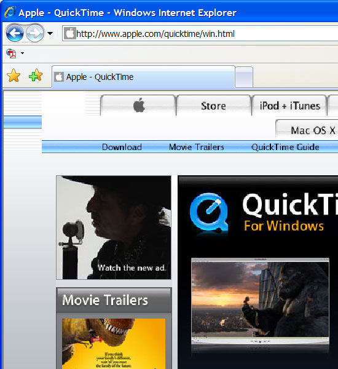Click the Apple site icon in address bar
Screen dimensions: 338x369
tap(70, 33)
